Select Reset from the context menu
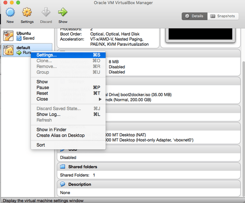 coord(68,93)
